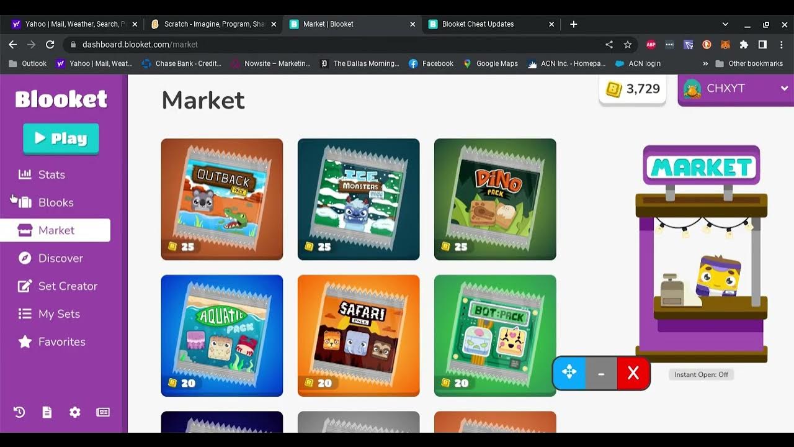Open the Outlook bookmark
This screenshot has height=447, width=794.
pos(28,63)
